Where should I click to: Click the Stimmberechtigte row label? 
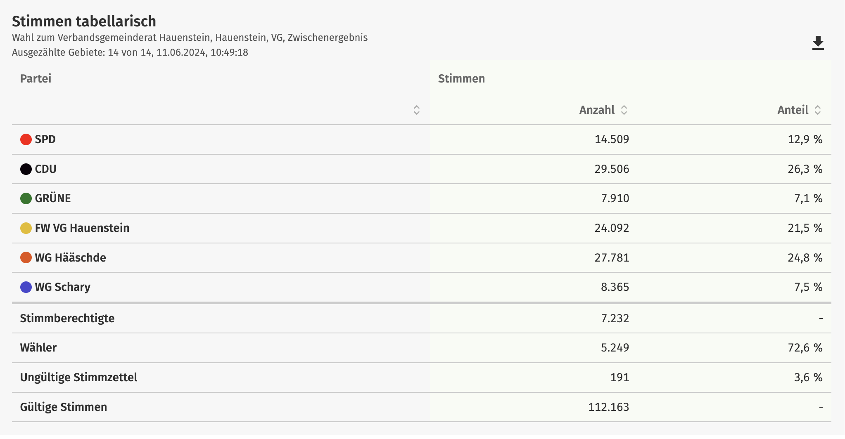click(x=67, y=319)
